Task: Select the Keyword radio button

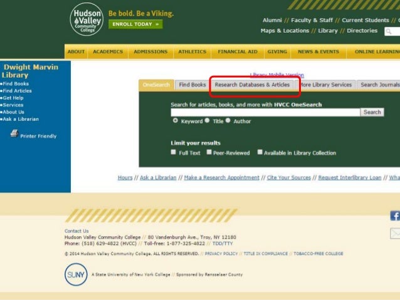Action: pyautogui.click(x=176, y=120)
